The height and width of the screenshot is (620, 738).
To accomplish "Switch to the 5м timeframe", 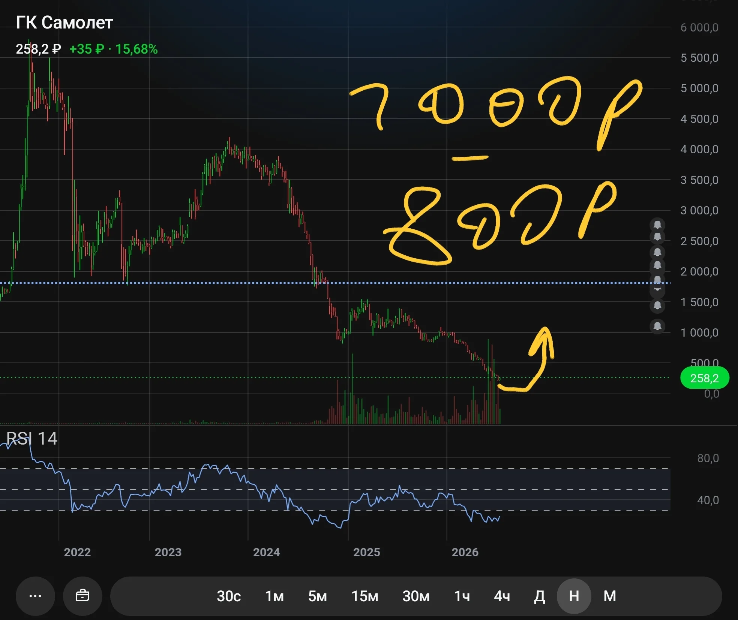I will click(x=318, y=596).
